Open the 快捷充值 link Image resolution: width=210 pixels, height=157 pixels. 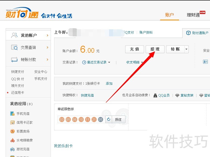pos(87,95)
